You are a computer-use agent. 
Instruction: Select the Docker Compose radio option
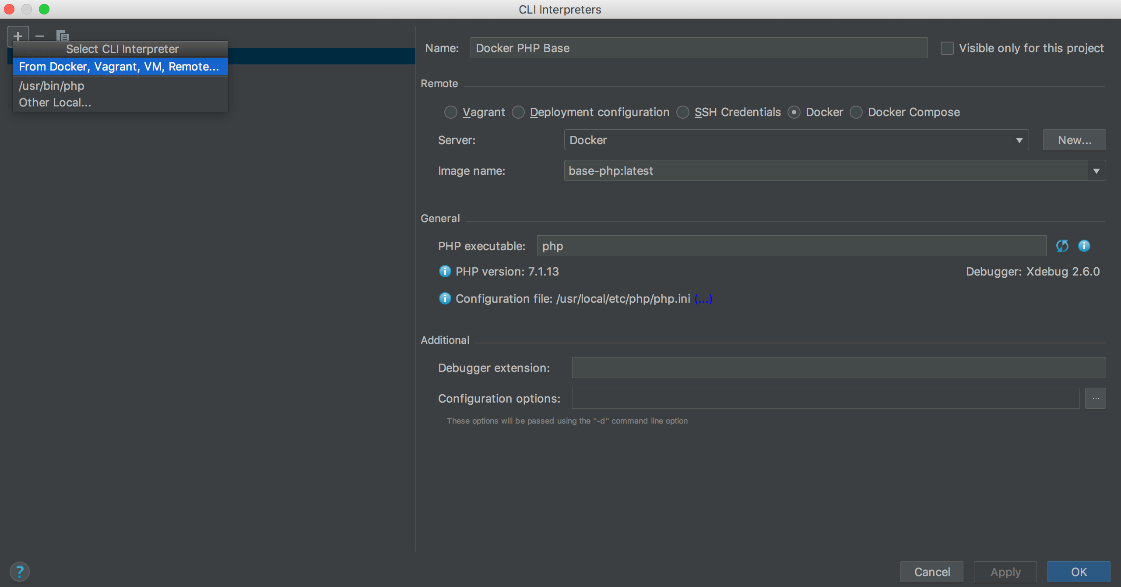click(856, 113)
